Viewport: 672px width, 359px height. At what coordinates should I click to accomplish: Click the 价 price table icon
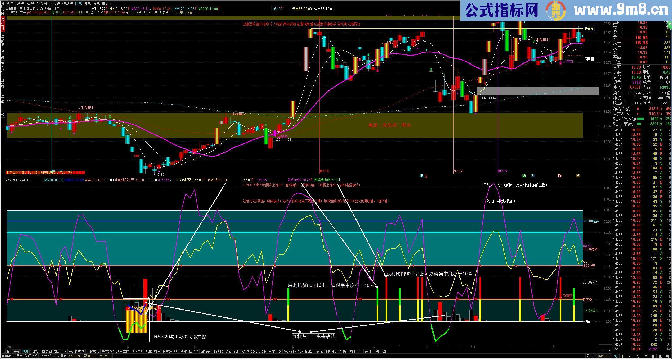(623, 356)
